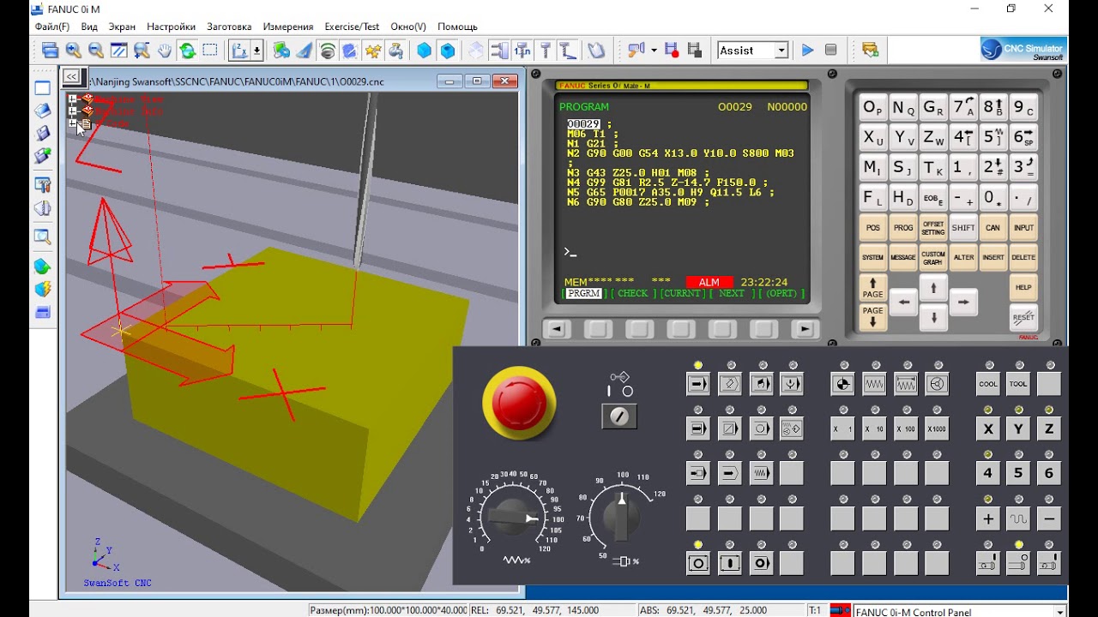The width and height of the screenshot is (1098, 617).
Task: Hit the red emergency stop button
Action: coord(519,403)
